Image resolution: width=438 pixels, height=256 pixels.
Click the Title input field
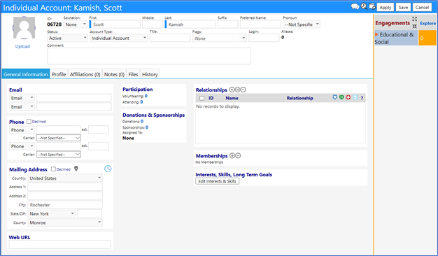[x=170, y=38]
